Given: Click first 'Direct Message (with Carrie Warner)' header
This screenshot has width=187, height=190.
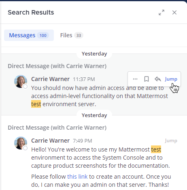Looking at the screenshot, I should coord(57,66).
